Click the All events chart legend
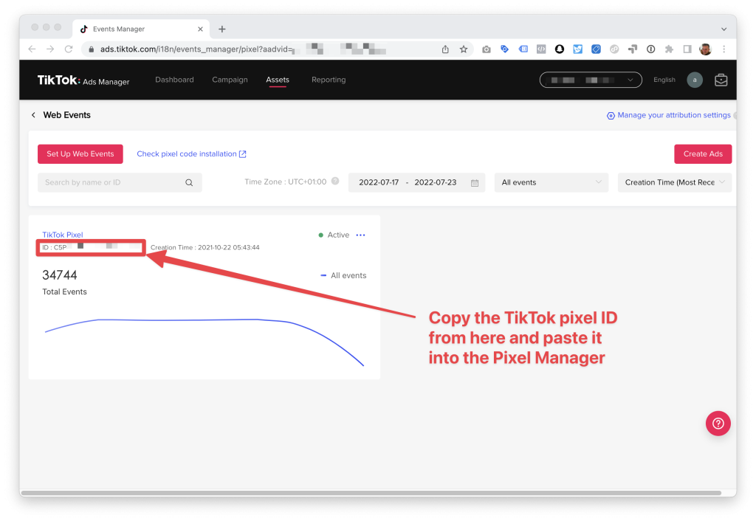The width and height of the screenshot is (756, 521). (343, 276)
